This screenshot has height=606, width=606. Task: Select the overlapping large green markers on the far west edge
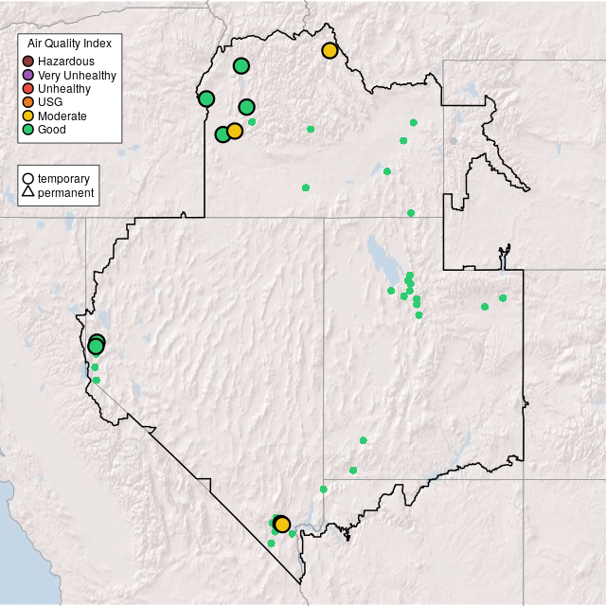pyautogui.click(x=96, y=345)
